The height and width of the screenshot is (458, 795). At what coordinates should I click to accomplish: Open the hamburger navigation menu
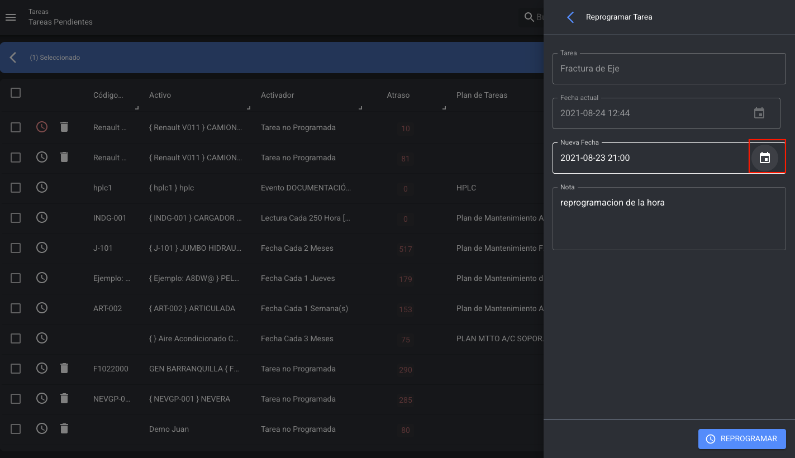10,17
